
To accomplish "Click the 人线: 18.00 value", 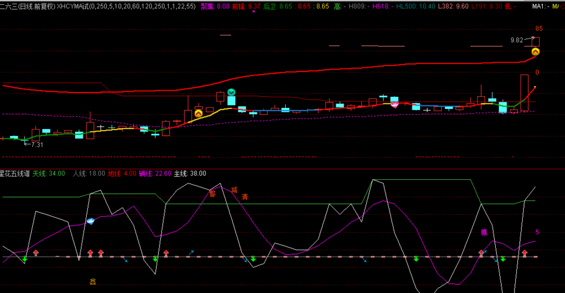I will click(x=89, y=173).
